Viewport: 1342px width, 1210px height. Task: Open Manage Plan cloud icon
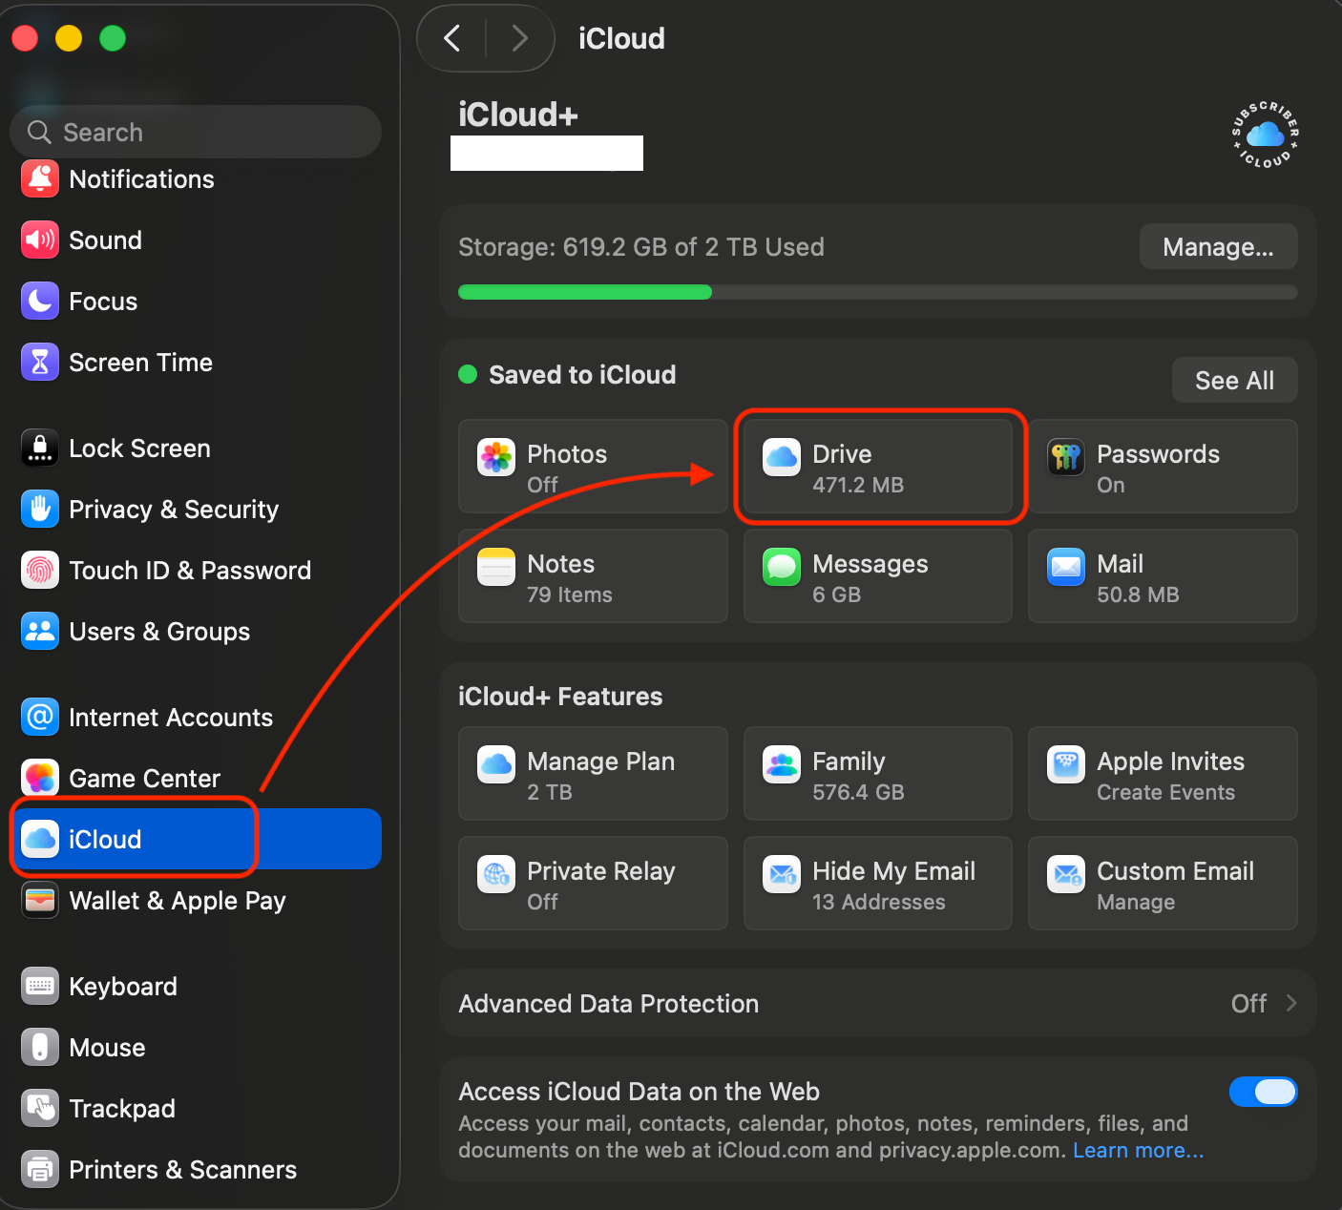pos(496,764)
